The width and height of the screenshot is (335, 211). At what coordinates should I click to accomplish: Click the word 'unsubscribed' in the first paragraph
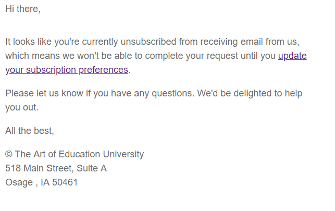[148, 42]
